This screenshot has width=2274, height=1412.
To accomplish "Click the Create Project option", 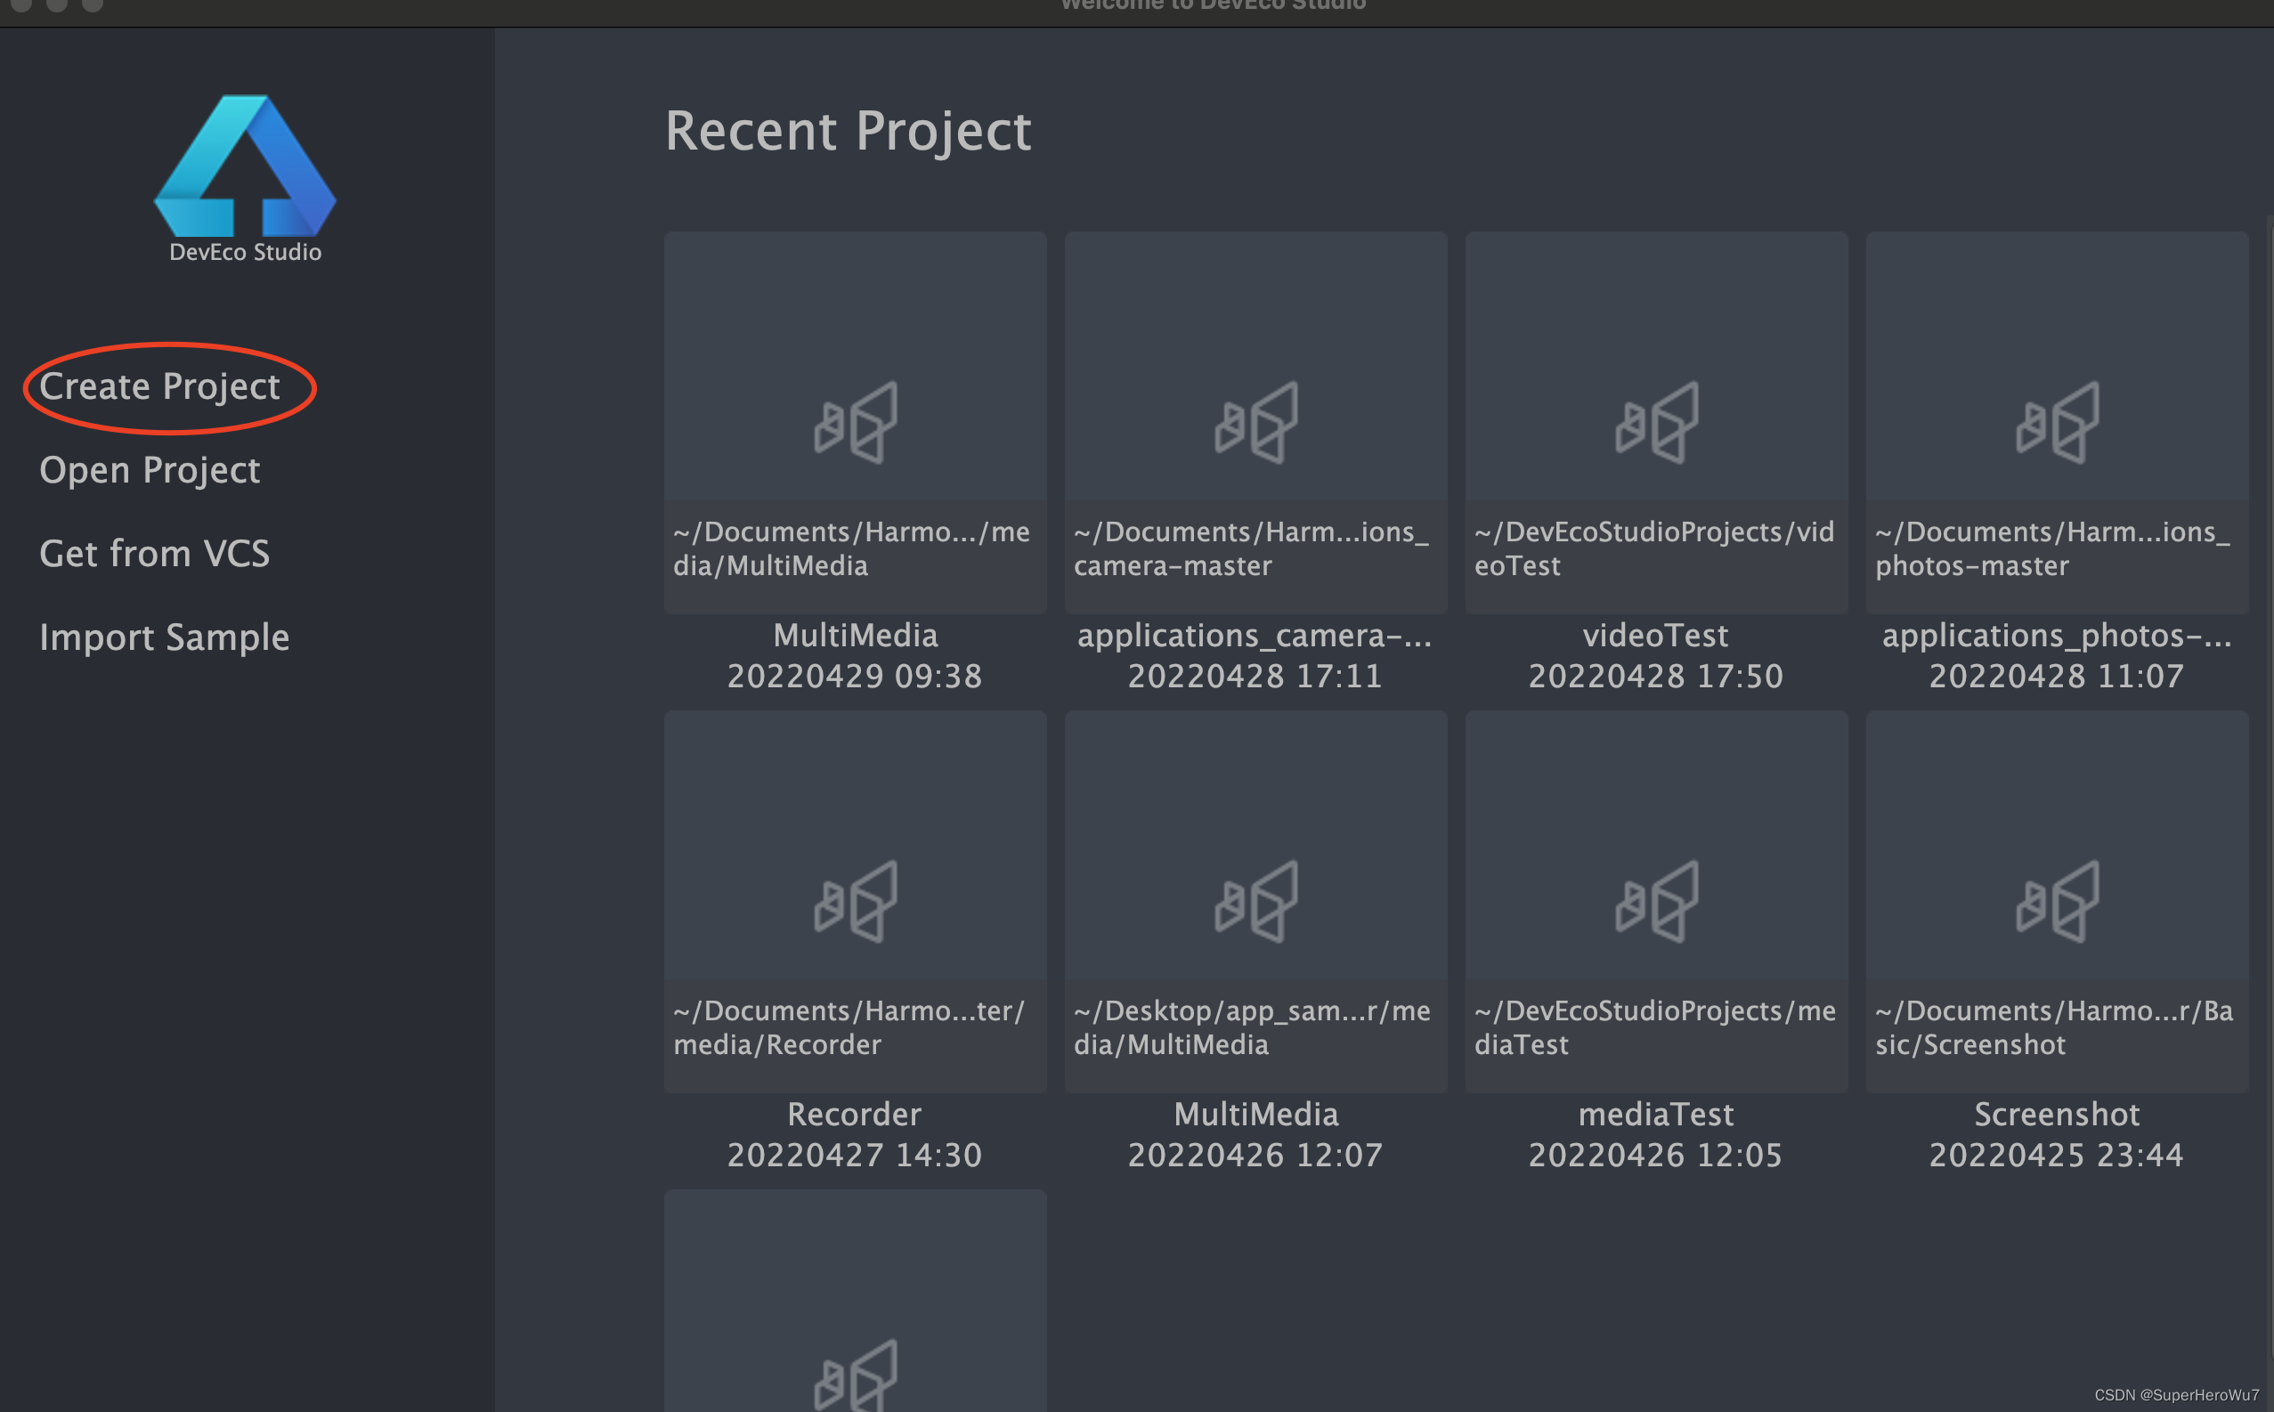I will pos(159,386).
